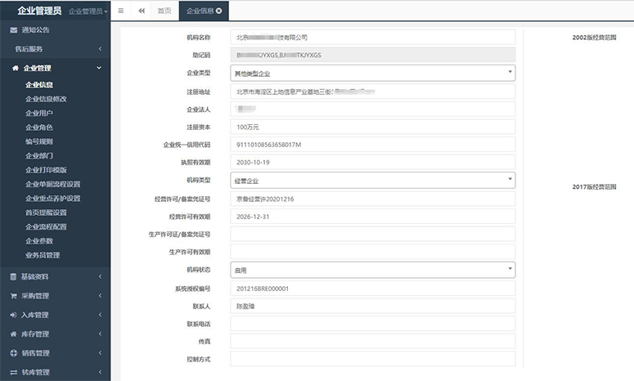Click the home icon beside 企业管理

[x=16, y=68]
